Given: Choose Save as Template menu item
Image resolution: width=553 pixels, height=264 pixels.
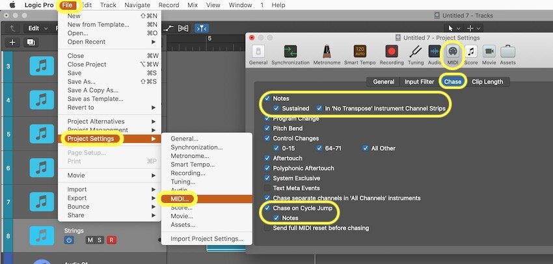Looking at the screenshot, I should pyautogui.click(x=111, y=99).
